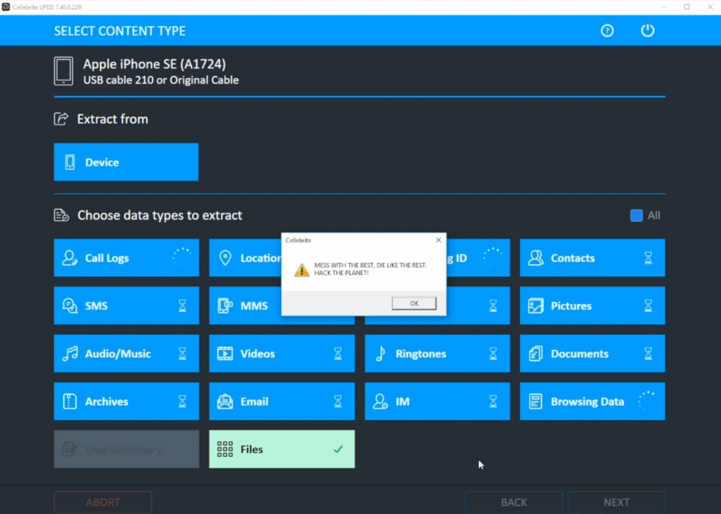Toggle the All data types checkbox
The width and height of the screenshot is (721, 514).
636,216
